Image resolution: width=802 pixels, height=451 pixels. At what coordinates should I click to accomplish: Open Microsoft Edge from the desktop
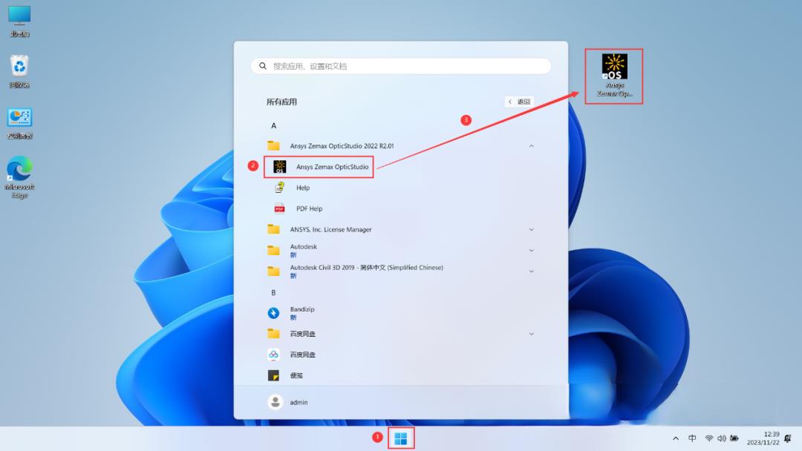(x=19, y=177)
